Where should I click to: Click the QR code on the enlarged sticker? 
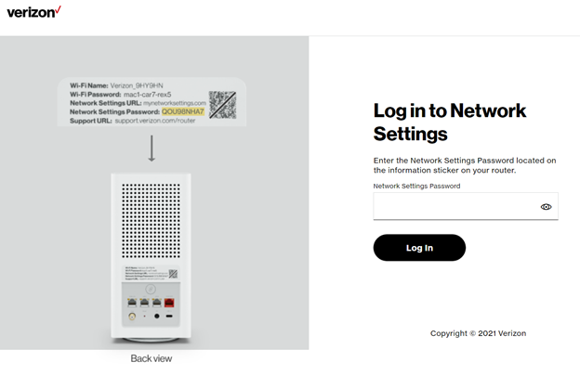[x=222, y=102]
